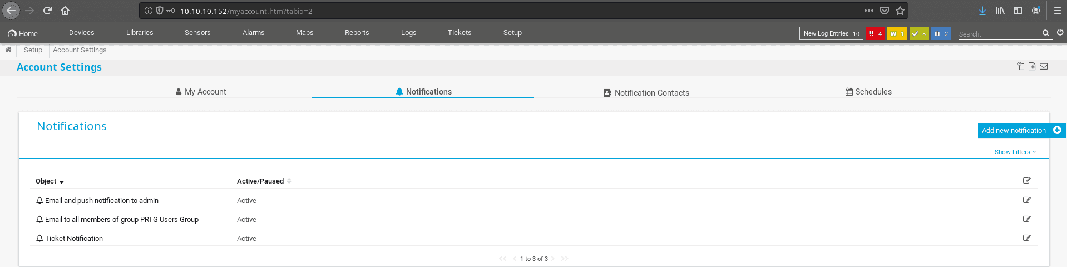The image size is (1067, 267).
Task: Click the PRTG Search field
Action: (x=999, y=34)
